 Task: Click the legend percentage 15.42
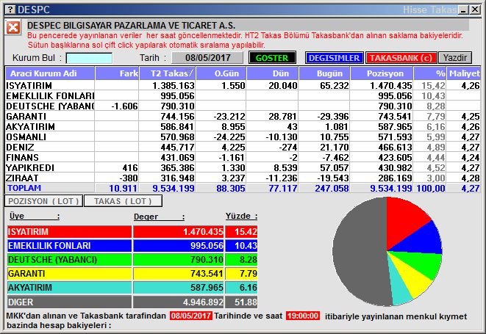(x=246, y=231)
